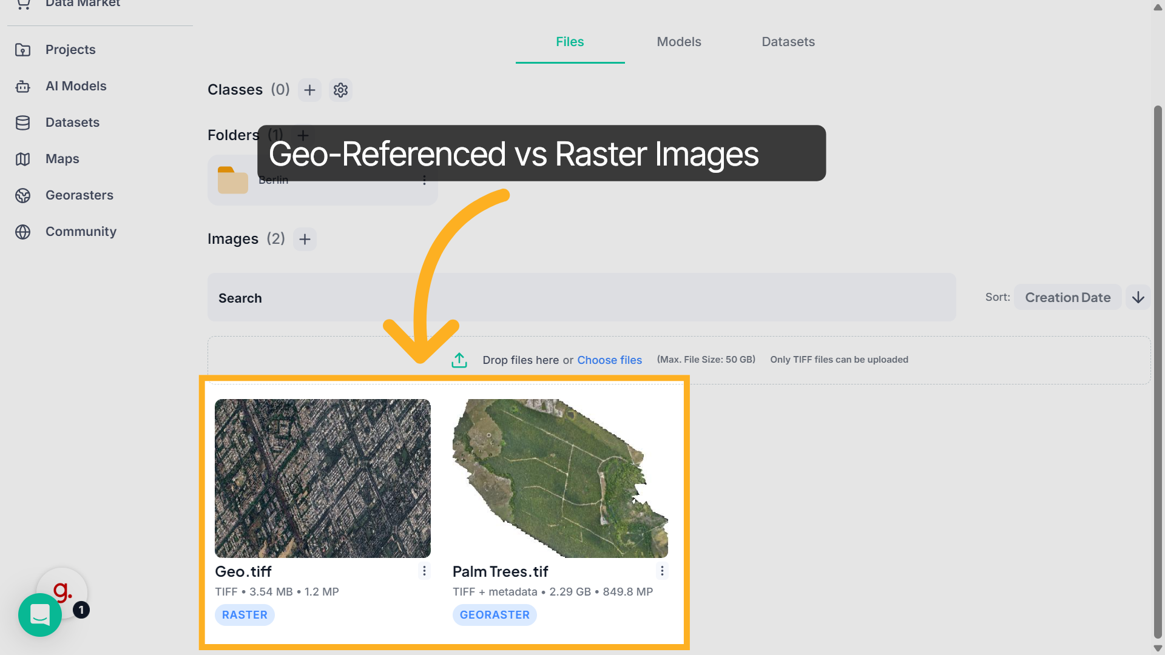Click the Georasters globe icon
Viewport: 1165px width, 655px height.
23,195
